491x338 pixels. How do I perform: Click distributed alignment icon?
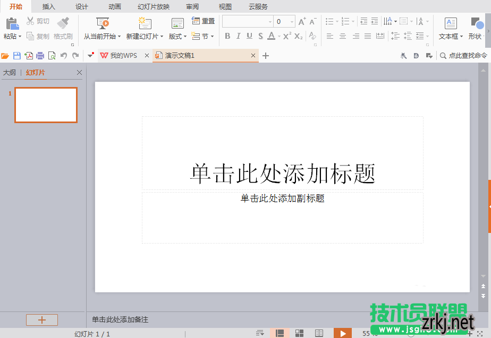pos(380,36)
